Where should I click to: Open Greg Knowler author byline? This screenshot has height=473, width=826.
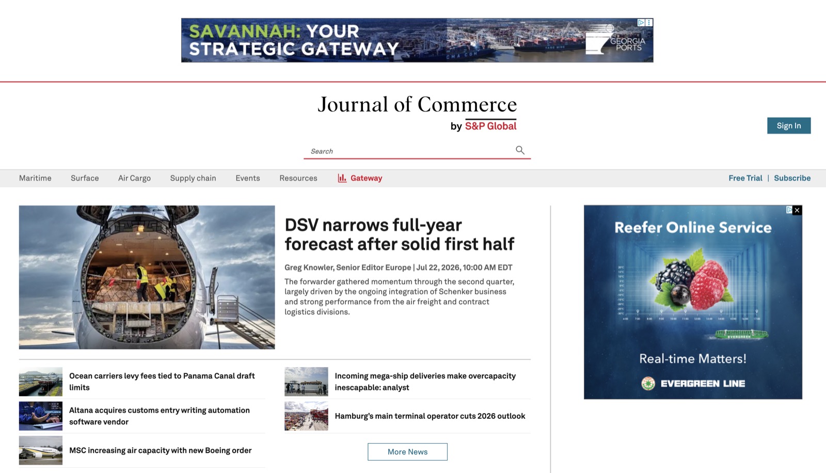[347, 267]
